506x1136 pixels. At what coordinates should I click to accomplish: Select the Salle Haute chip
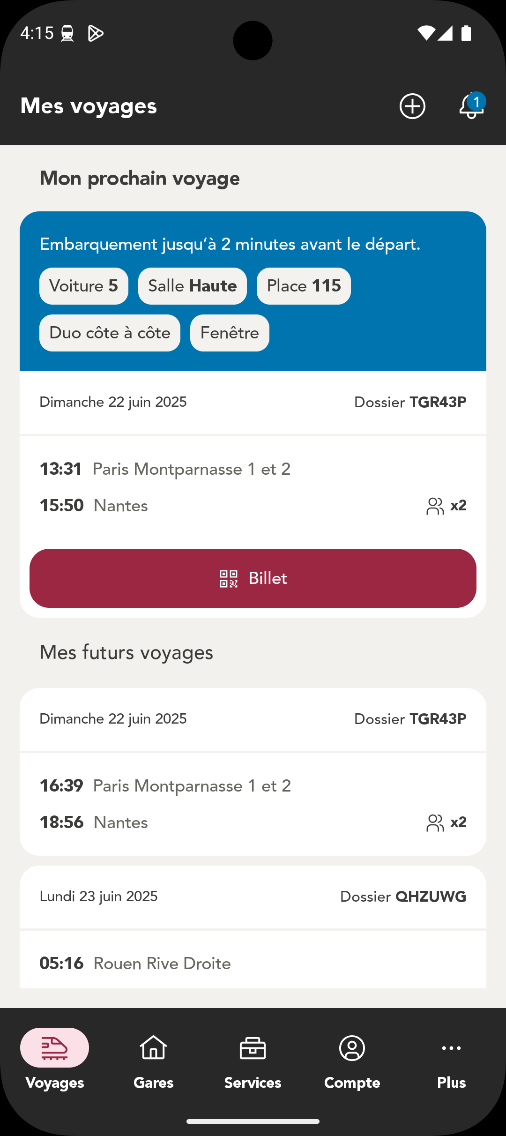(x=193, y=286)
